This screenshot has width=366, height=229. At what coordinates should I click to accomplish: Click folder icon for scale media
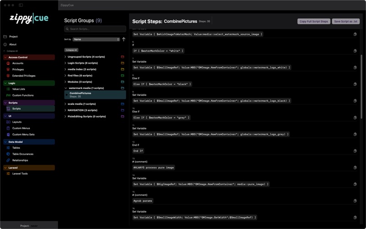click(x=123, y=104)
